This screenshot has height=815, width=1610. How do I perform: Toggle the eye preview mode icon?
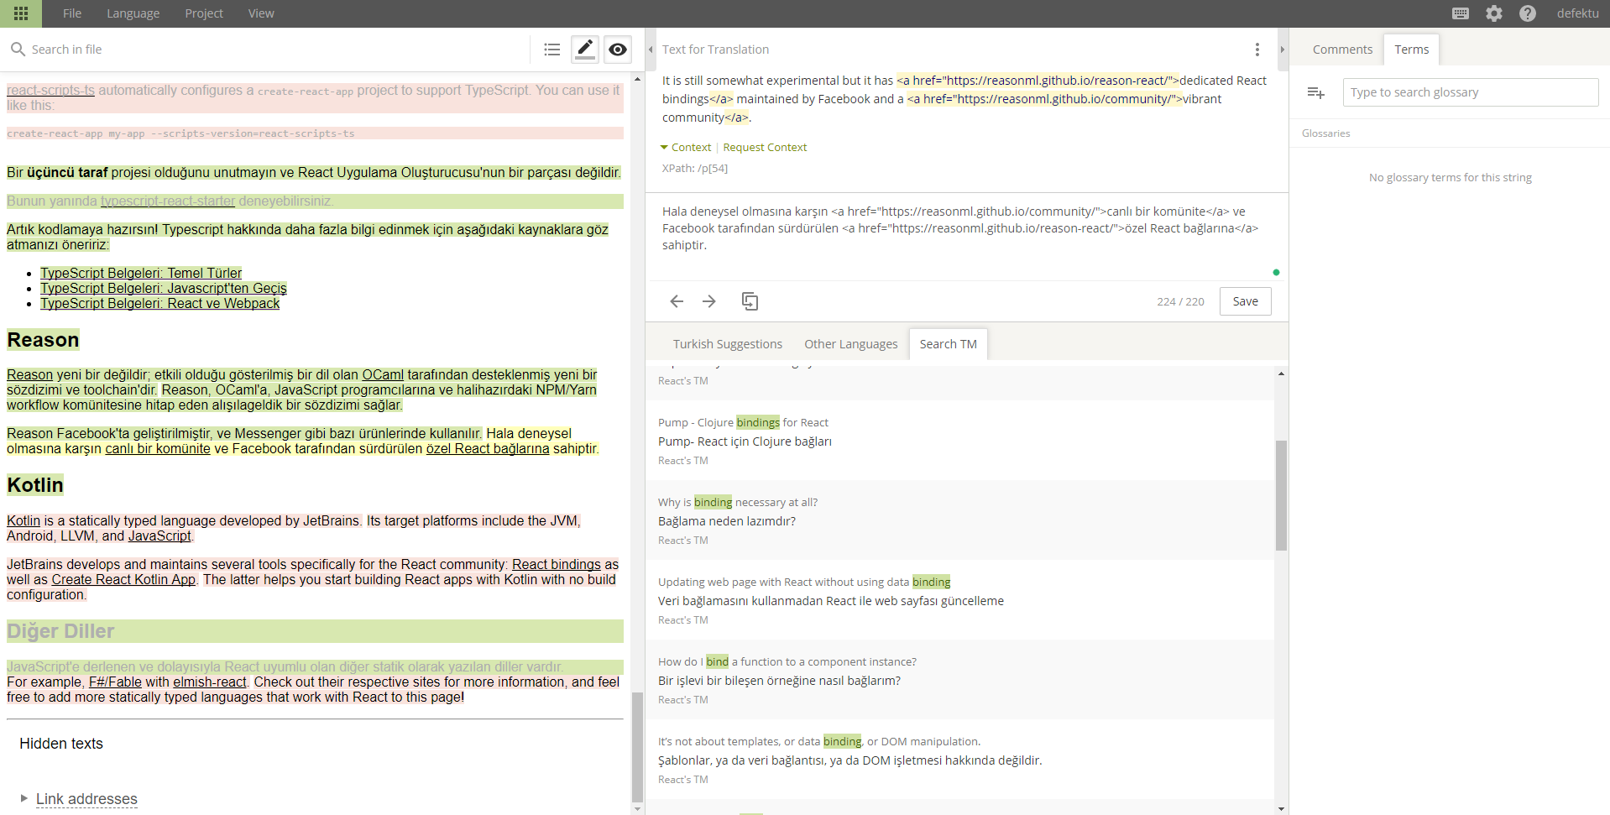(x=618, y=50)
